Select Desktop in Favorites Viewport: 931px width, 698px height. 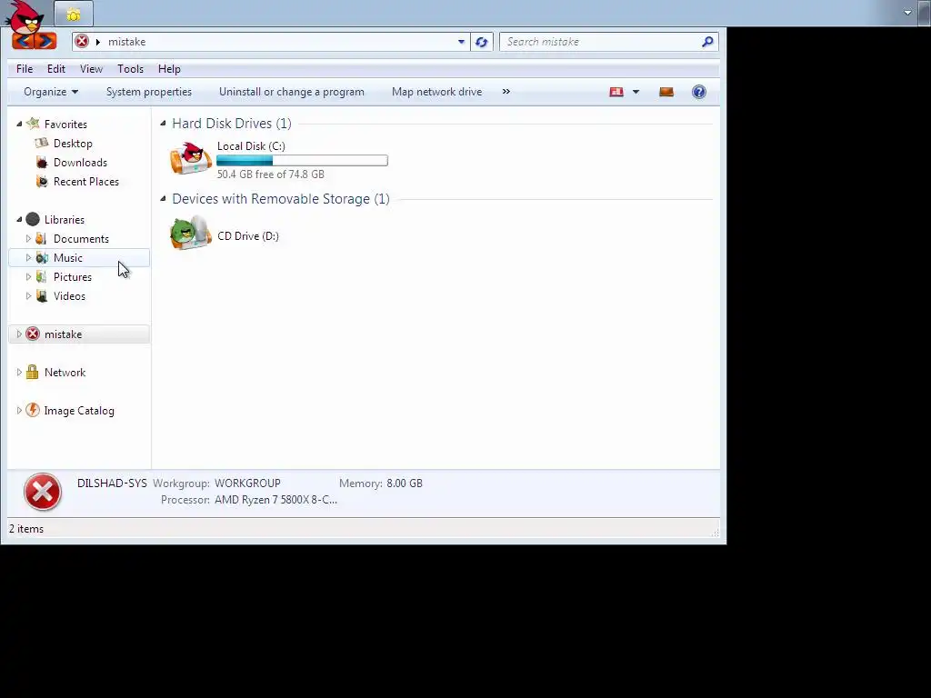pyautogui.click(x=73, y=143)
